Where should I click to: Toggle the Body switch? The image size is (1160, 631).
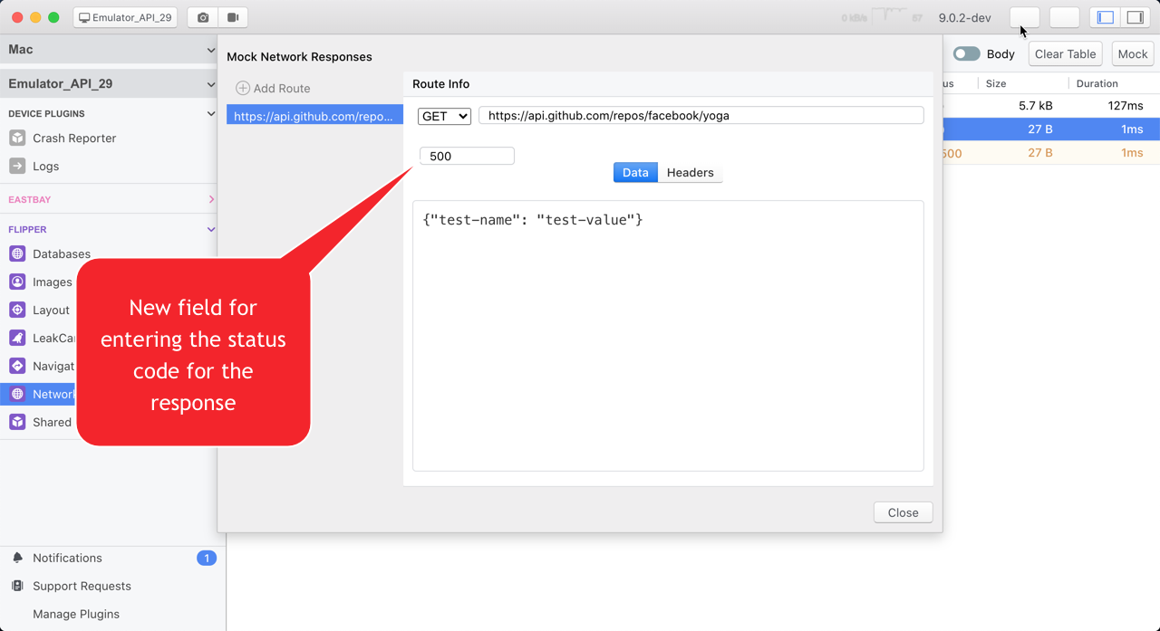966,53
